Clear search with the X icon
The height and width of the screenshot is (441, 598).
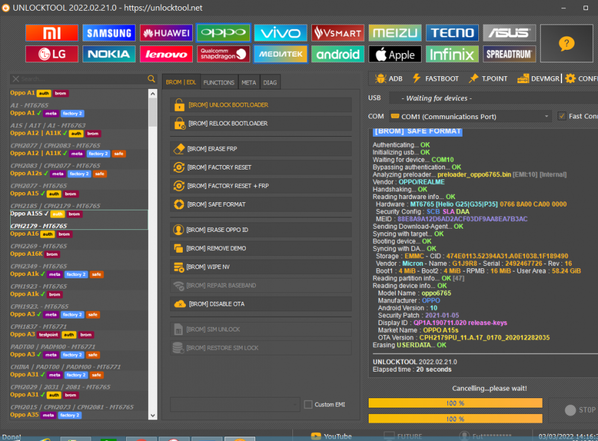(16, 79)
